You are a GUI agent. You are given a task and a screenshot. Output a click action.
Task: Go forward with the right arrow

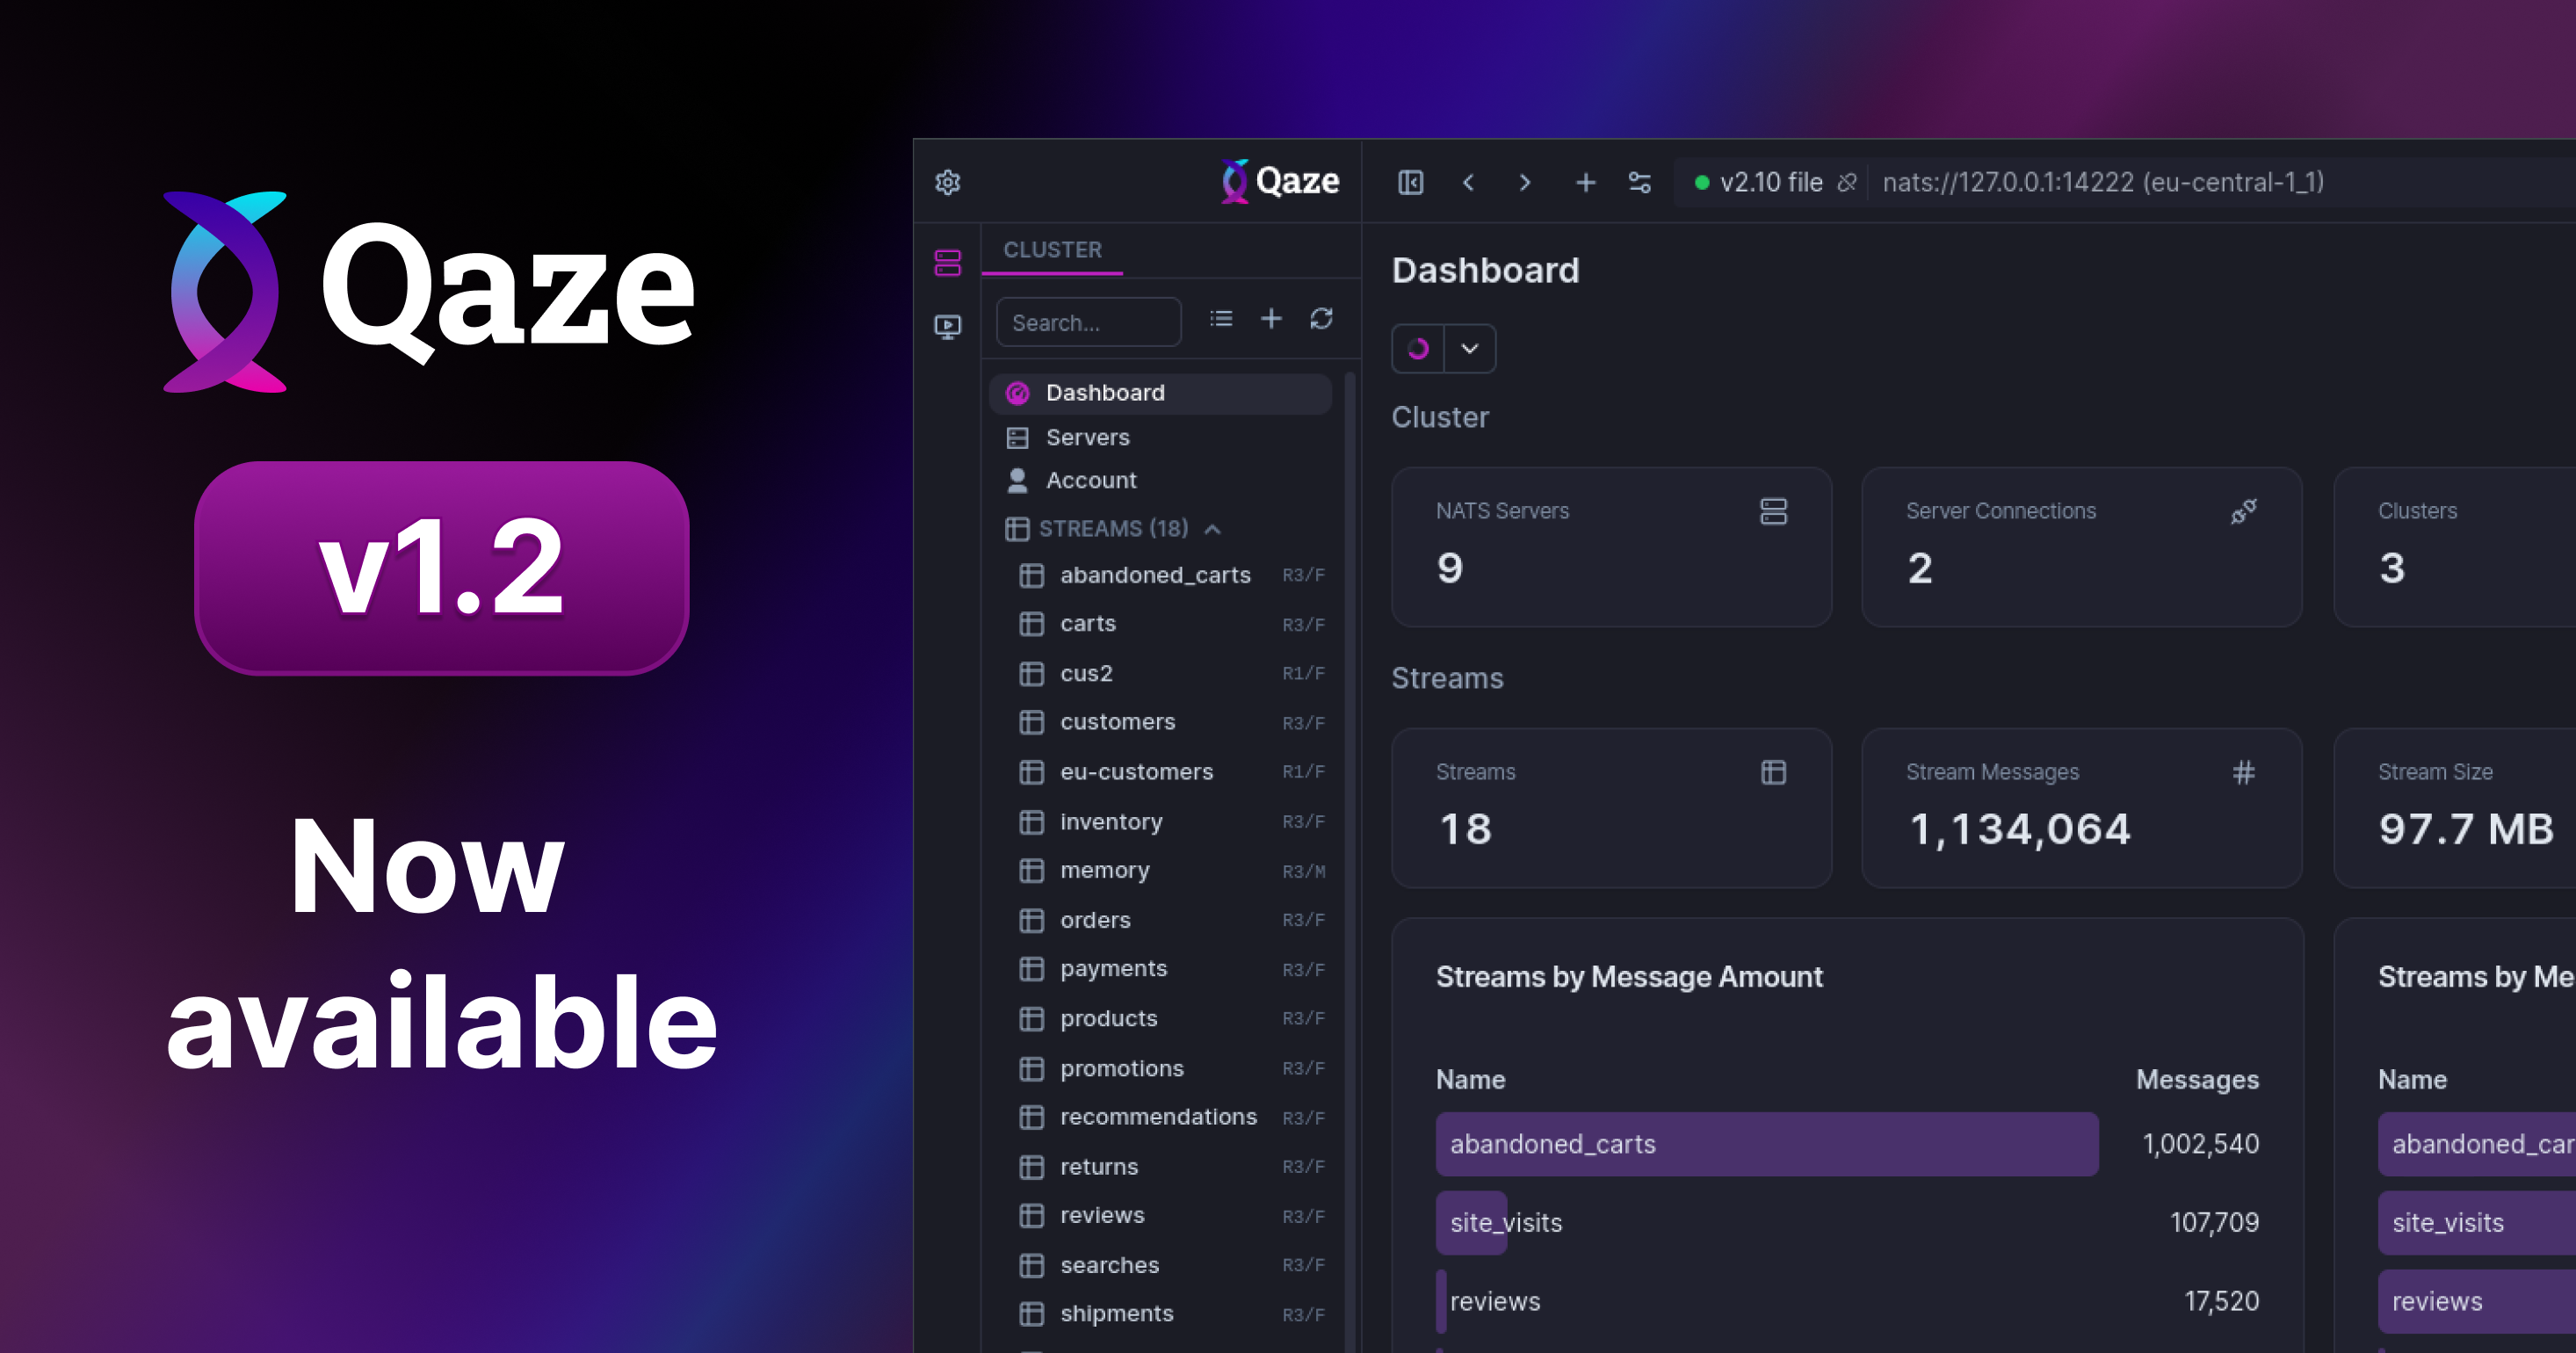[1524, 182]
